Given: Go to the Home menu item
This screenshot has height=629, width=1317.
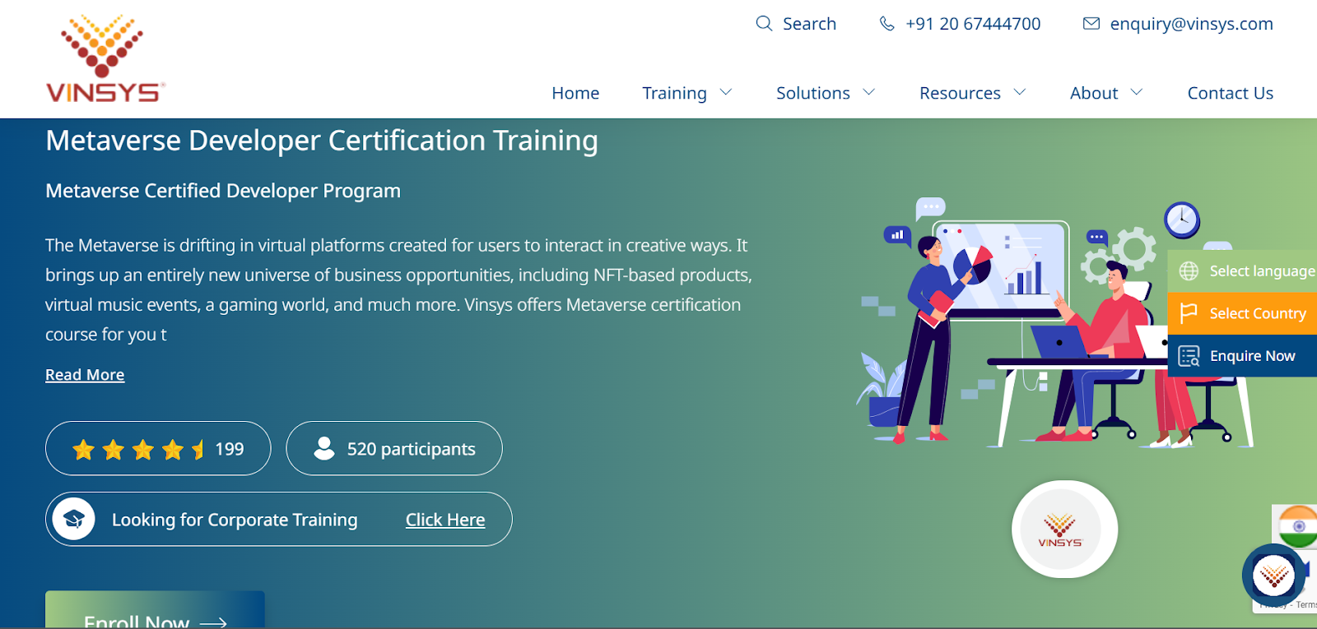Looking at the screenshot, I should (x=575, y=93).
